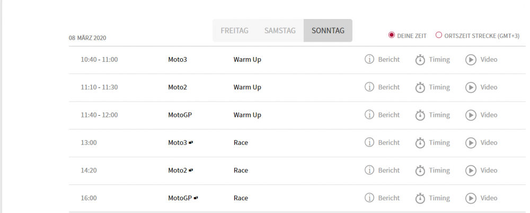Click the Video link for MotoGP Race
Screen dimensions: 530x213
click(489, 198)
